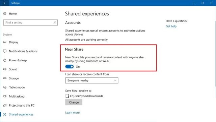Open Tablet mode settings
216x122 pixels.
point(17,87)
